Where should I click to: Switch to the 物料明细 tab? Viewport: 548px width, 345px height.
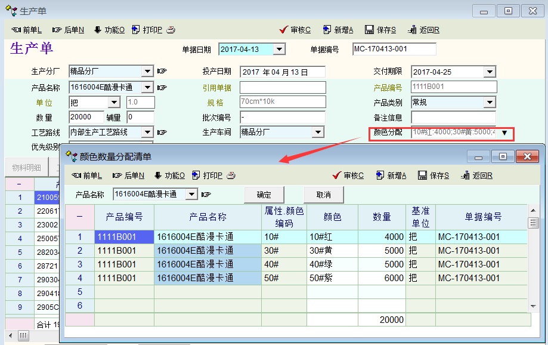tap(27, 167)
